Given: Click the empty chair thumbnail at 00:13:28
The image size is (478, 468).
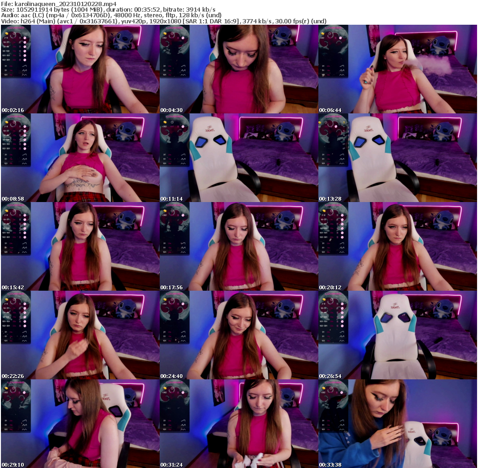Looking at the screenshot, I should pos(397,158).
